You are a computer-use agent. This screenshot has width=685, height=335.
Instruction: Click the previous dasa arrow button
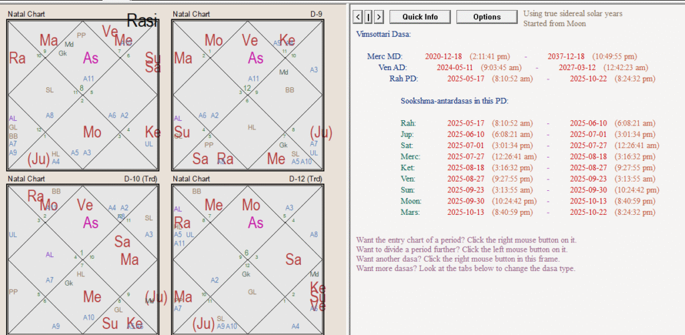tap(358, 17)
